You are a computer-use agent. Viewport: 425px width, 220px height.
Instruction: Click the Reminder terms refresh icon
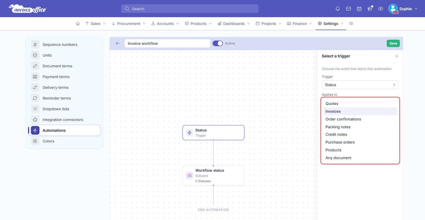[35, 98]
